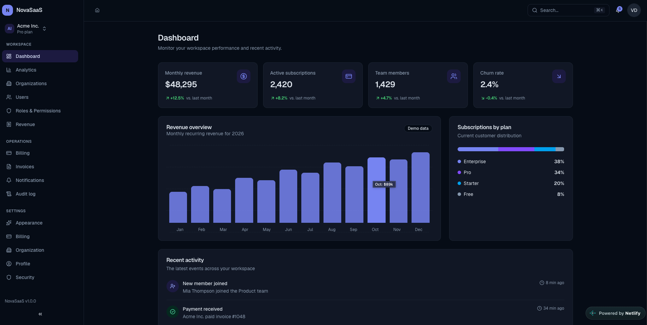Open Organization under Settings
The height and width of the screenshot is (325, 647).
[x=40, y=250]
